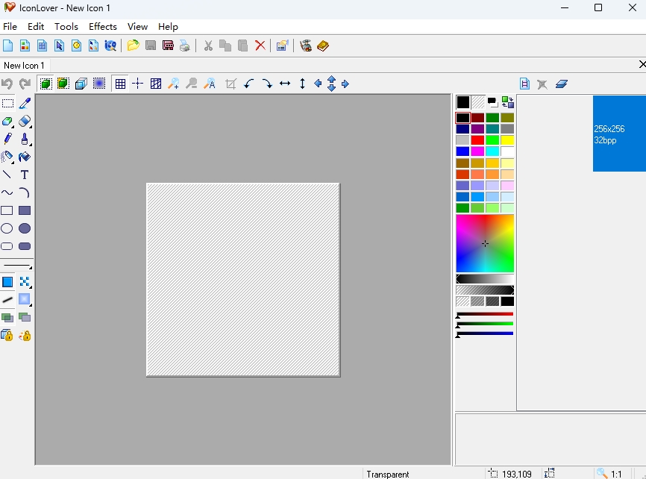Toggle the solid blue square brush shape
This screenshot has width=646, height=479.
click(7, 282)
